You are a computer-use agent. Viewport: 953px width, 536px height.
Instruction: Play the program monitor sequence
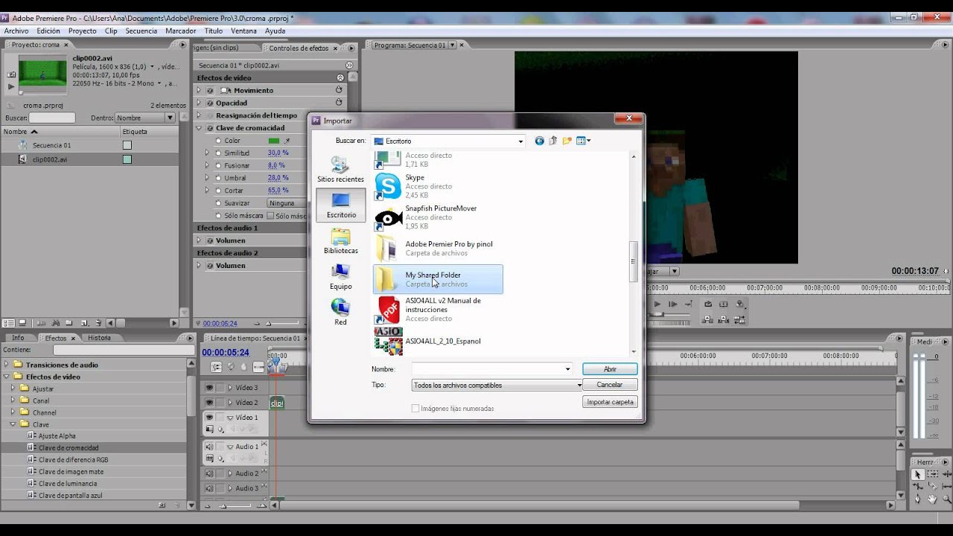click(x=657, y=304)
